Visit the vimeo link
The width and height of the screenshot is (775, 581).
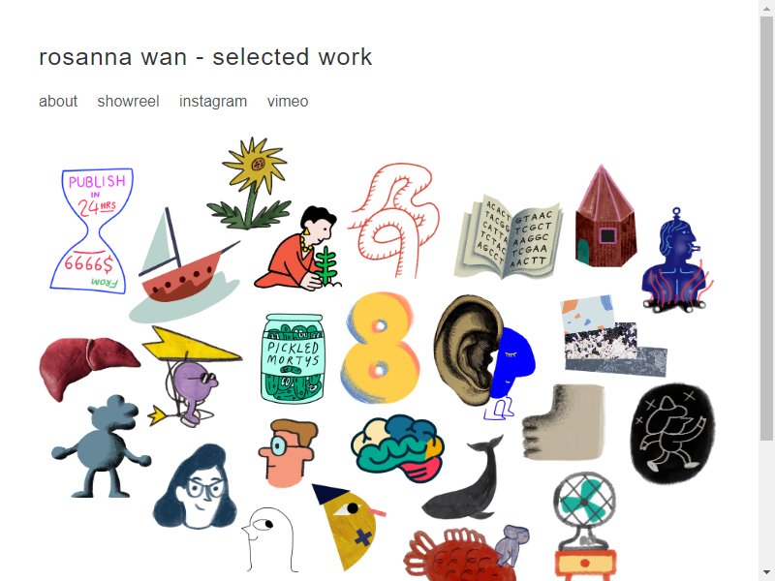pos(288,102)
